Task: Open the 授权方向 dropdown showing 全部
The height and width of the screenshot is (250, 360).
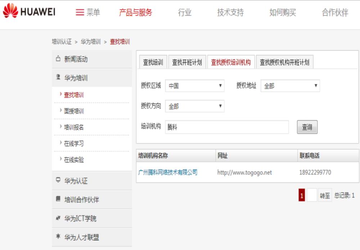Action: pyautogui.click(x=195, y=106)
